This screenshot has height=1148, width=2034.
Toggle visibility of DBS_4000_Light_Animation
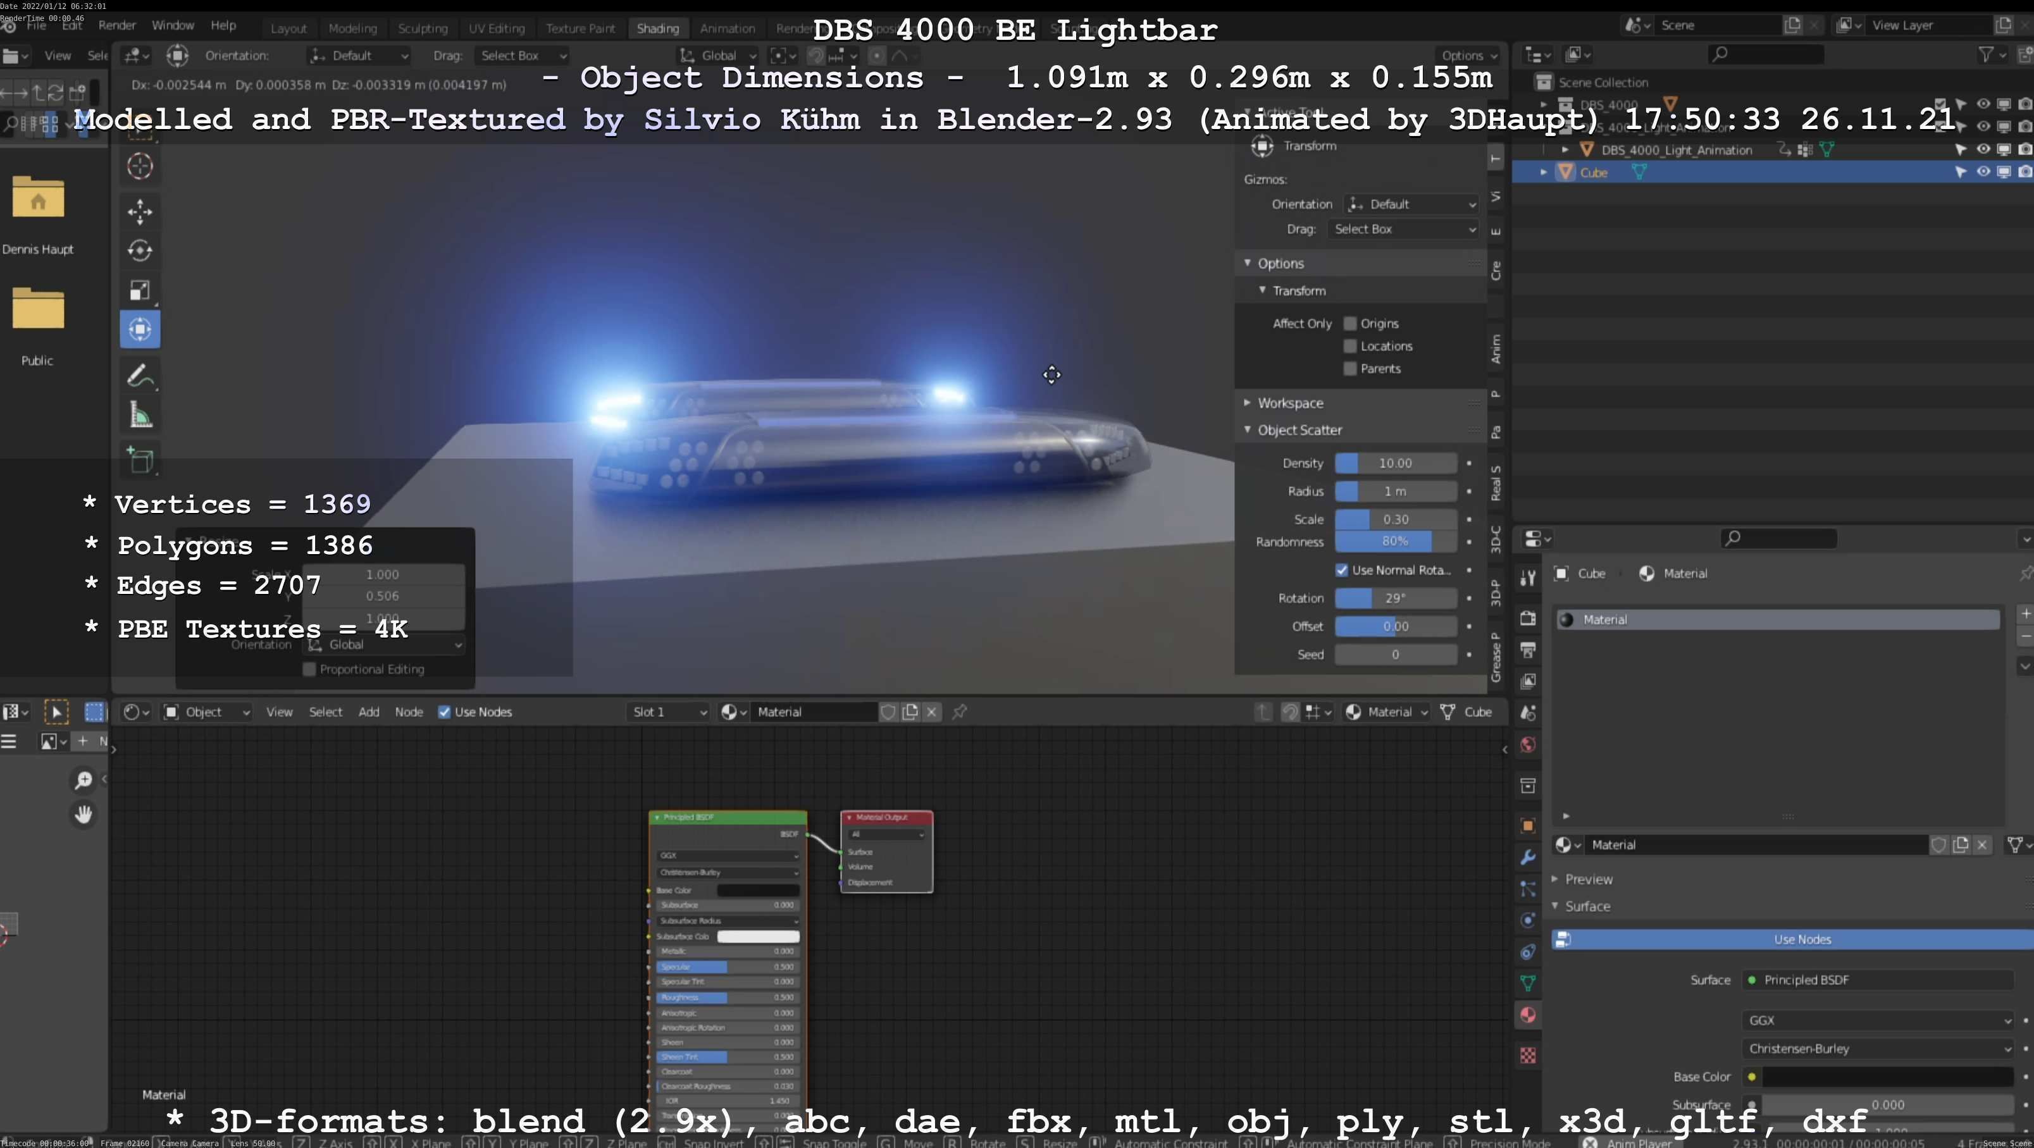(x=1983, y=149)
